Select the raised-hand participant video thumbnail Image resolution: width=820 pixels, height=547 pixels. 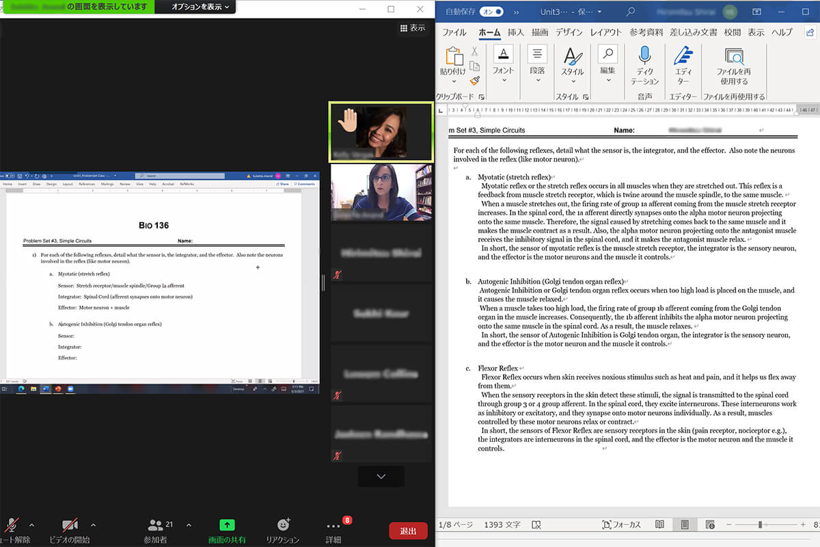pyautogui.click(x=381, y=131)
